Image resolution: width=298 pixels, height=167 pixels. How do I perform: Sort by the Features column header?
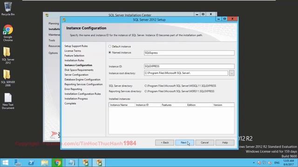tap(173, 105)
